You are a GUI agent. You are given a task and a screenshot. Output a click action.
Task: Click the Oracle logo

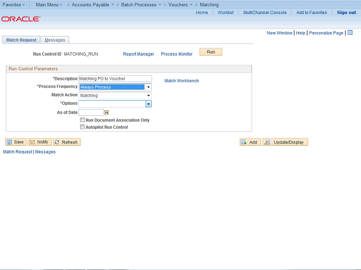tap(21, 19)
